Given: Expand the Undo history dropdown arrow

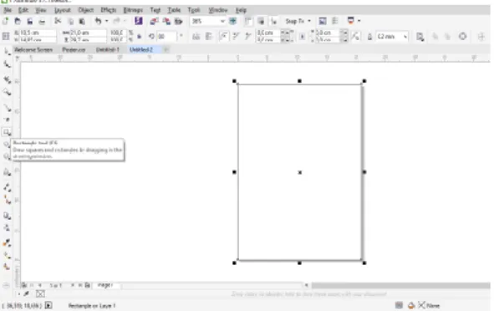Looking at the screenshot, I should tap(106, 21).
